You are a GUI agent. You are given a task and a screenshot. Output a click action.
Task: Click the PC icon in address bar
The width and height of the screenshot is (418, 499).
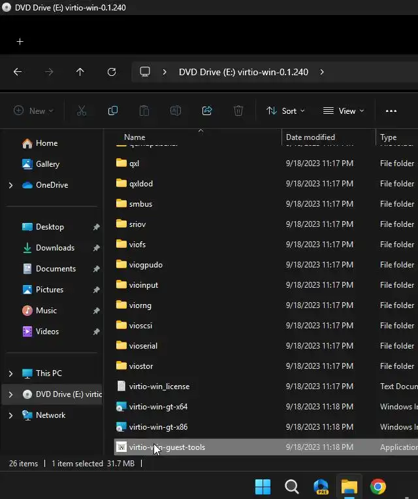(145, 71)
